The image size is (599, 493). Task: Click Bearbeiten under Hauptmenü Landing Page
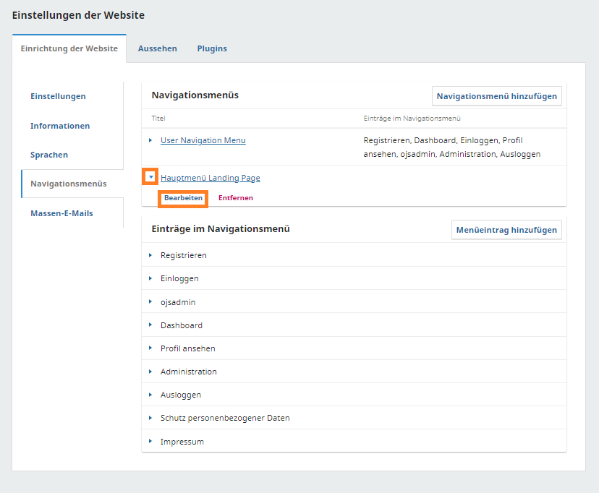tap(183, 198)
